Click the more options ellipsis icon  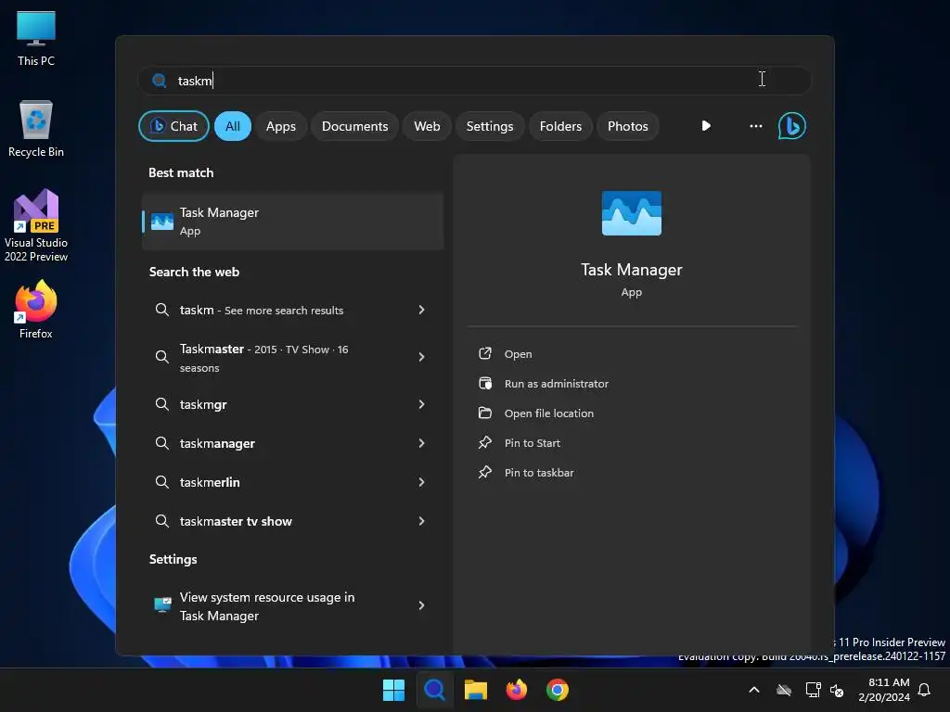click(755, 126)
